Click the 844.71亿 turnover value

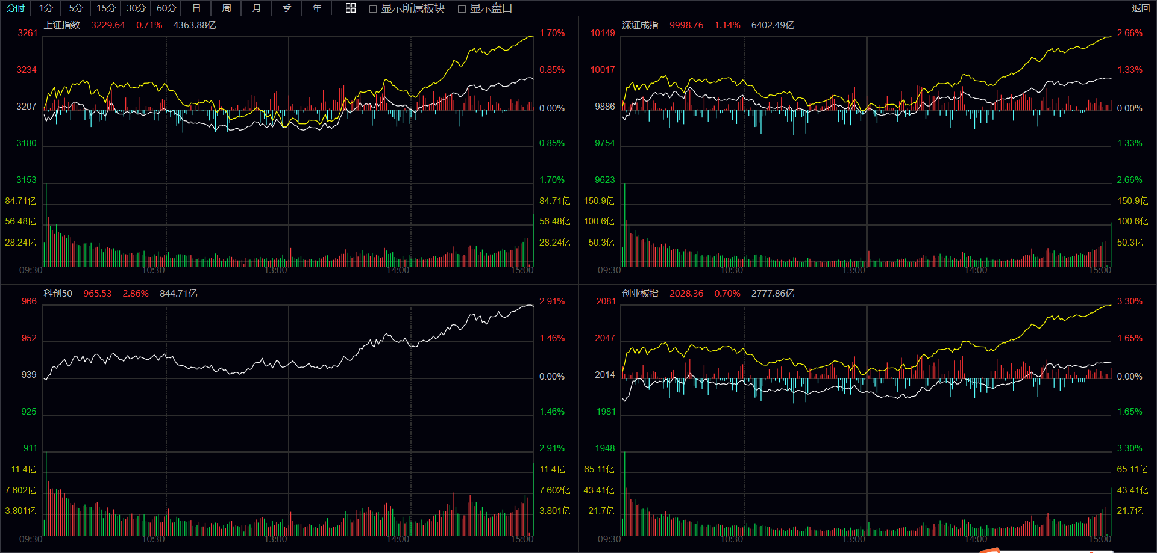coord(178,294)
